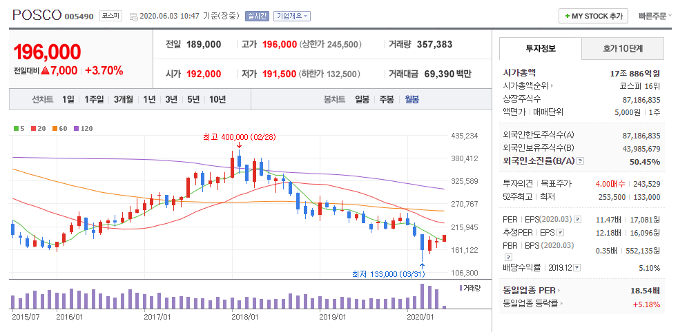Image resolution: width=678 pixels, height=332 pixels.
Task: Select the 10년 line chart period
Action: click(x=217, y=100)
